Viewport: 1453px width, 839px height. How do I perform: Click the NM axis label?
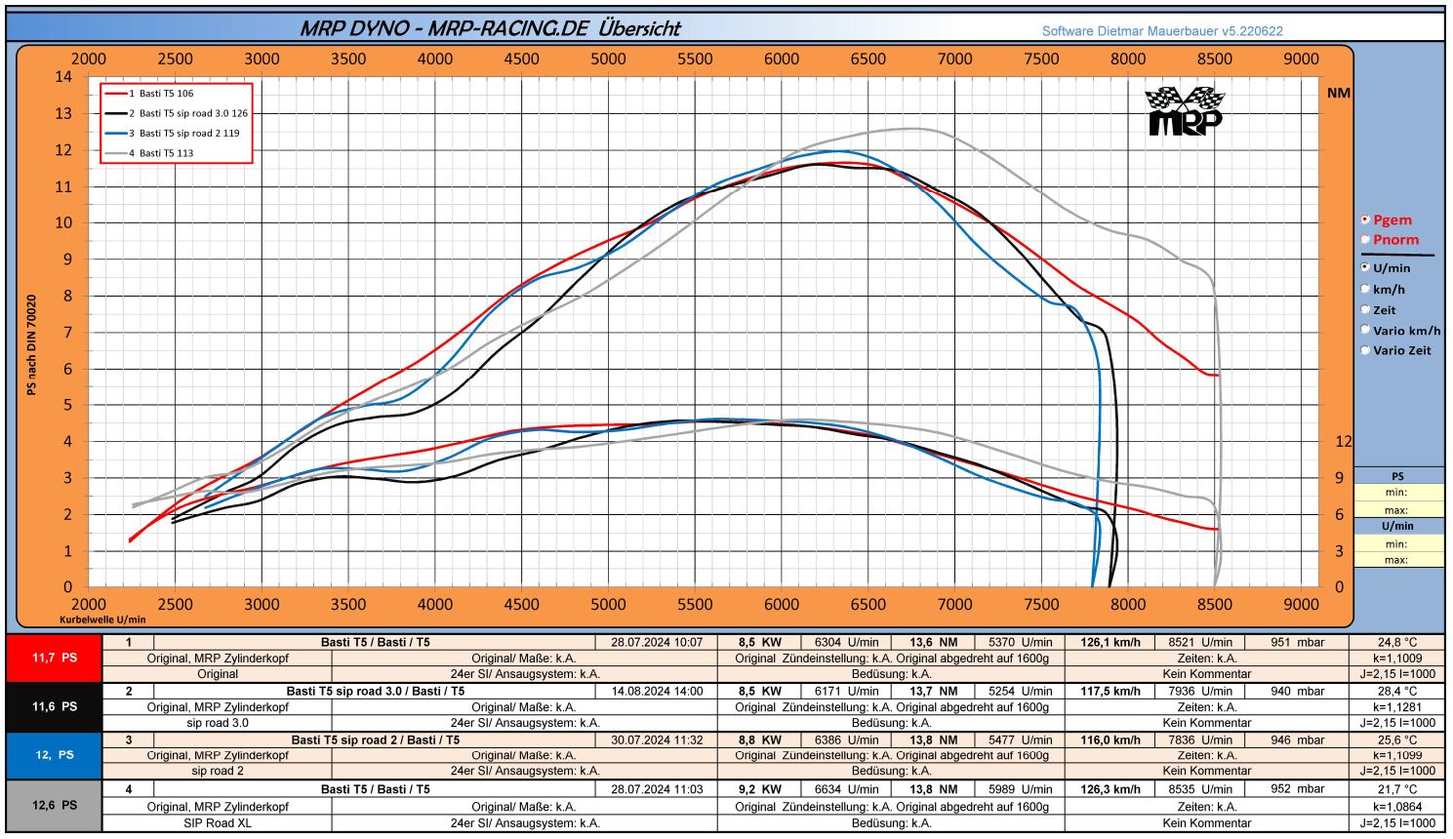(1339, 93)
